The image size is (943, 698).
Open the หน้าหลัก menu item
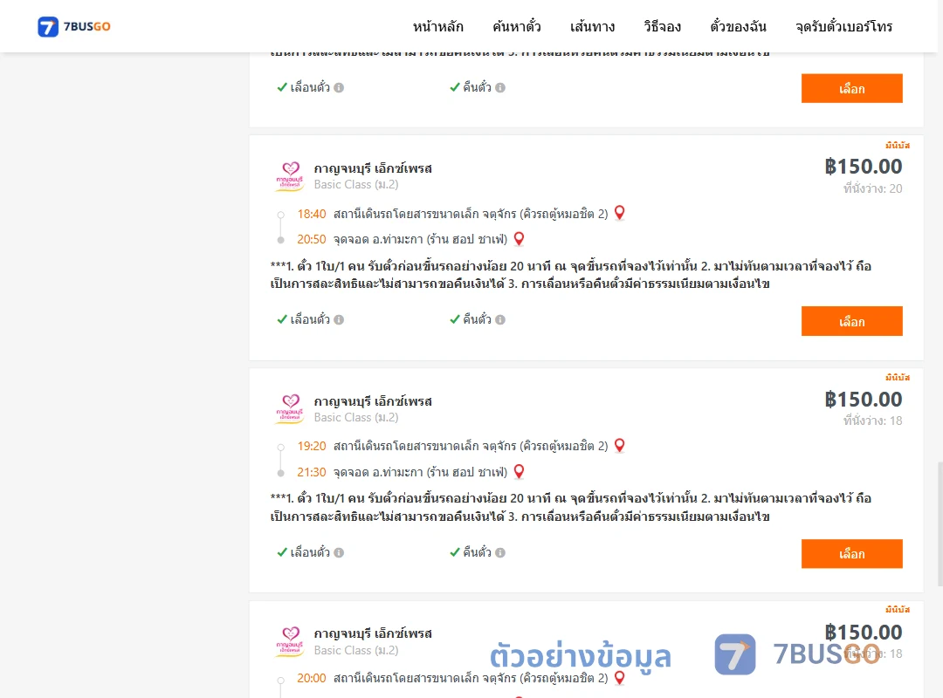click(x=437, y=26)
